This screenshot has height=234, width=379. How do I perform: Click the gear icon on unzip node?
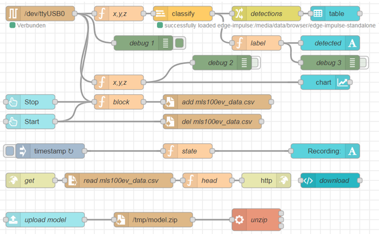pyautogui.click(x=239, y=220)
